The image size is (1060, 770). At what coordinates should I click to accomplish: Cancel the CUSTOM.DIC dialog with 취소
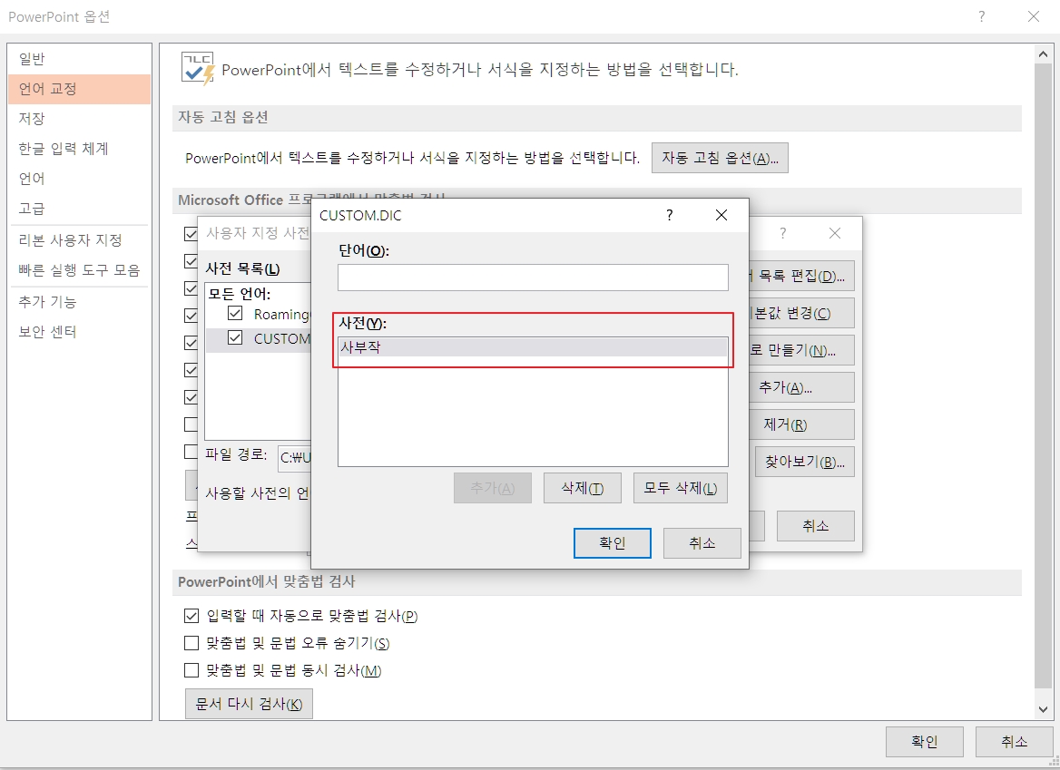coord(702,543)
